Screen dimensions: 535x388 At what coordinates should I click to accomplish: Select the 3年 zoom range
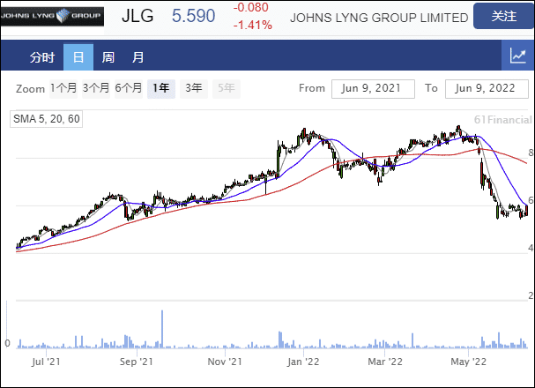[194, 88]
